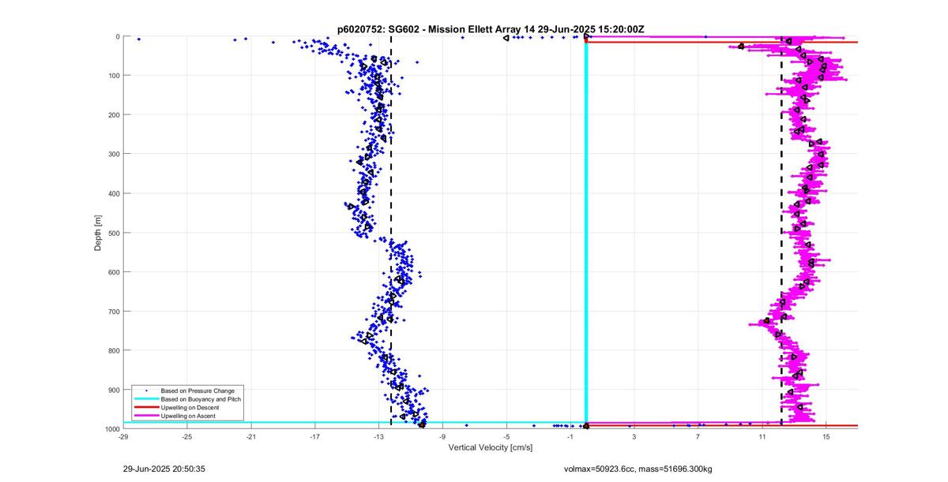Image resolution: width=948 pixels, height=482 pixels.
Task: Click x-axis tick label '-21'
Action: 251,435
